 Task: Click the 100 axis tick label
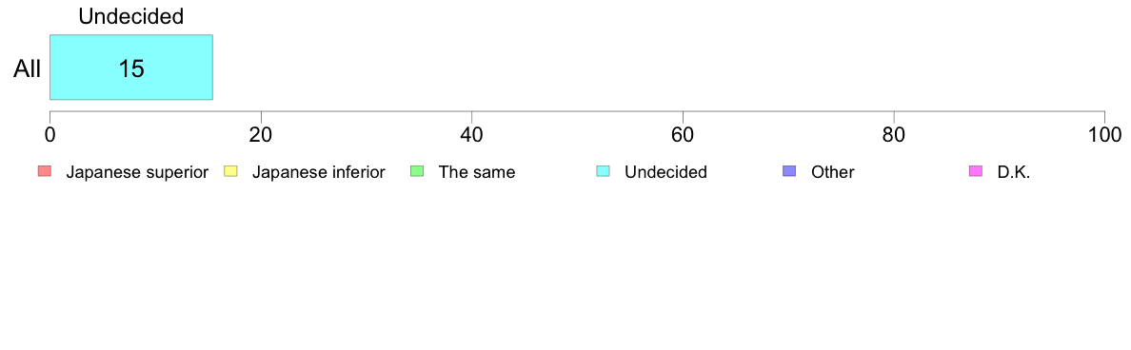point(1103,135)
